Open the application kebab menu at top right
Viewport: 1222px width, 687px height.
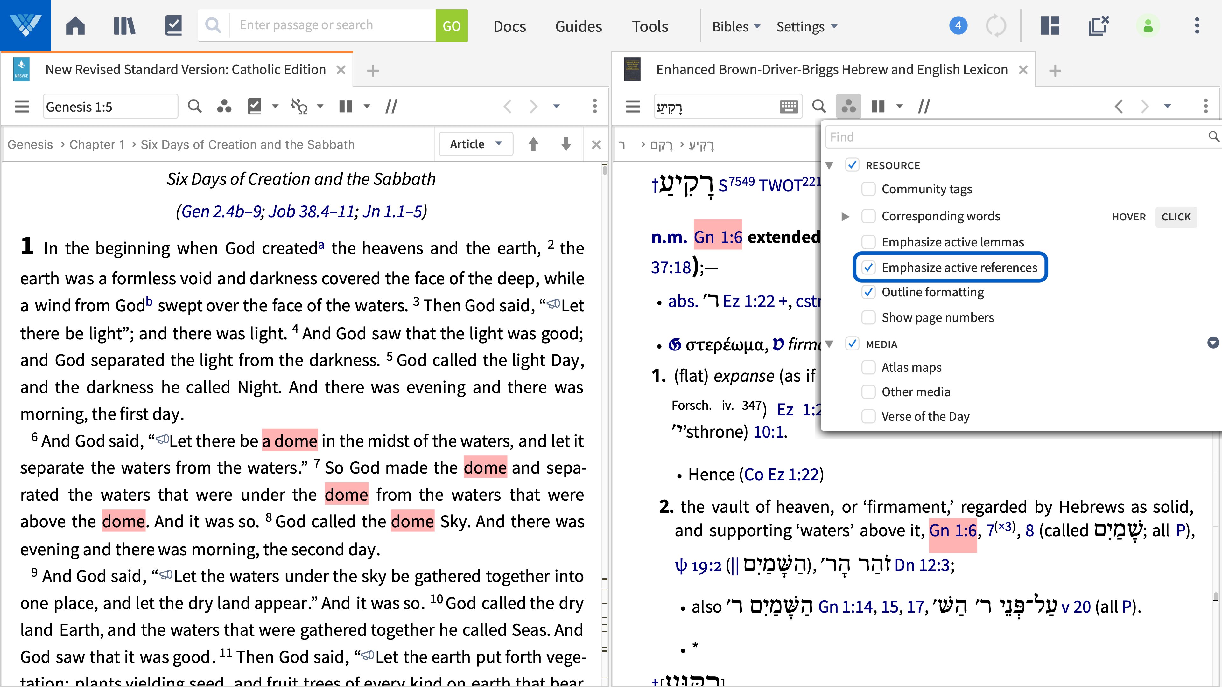1197,25
